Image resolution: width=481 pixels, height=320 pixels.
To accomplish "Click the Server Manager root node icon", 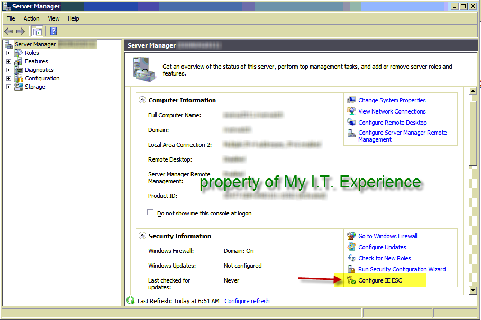I will tap(8, 44).
